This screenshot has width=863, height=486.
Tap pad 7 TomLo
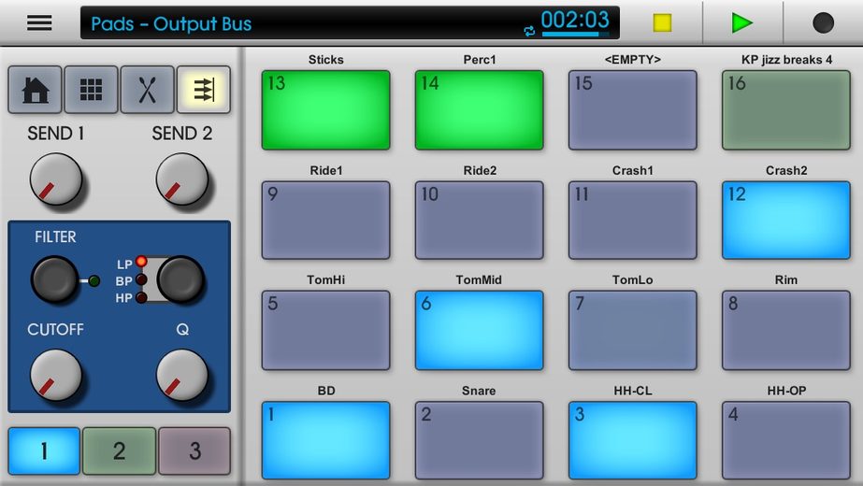coord(633,330)
